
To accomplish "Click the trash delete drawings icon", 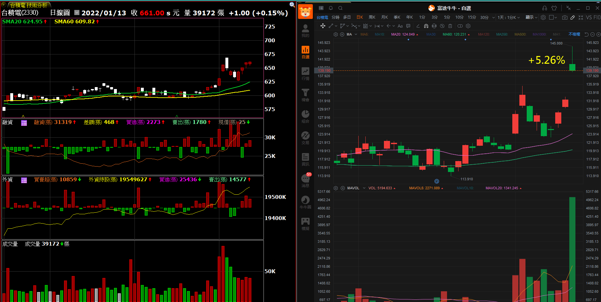I will point(450,26).
